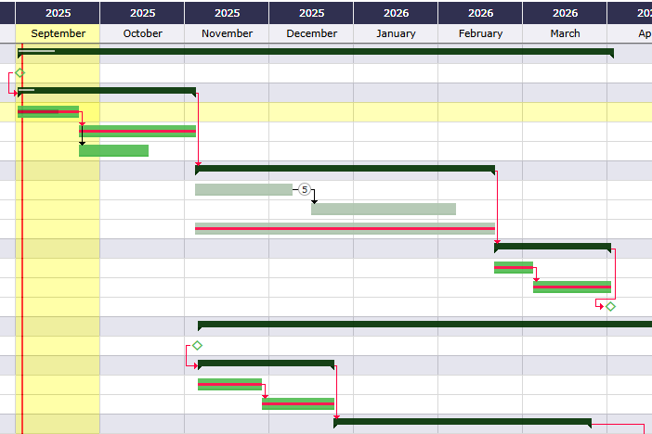Select the long grey bar with red critical line
The width and height of the screenshot is (652, 434).
tap(345, 228)
